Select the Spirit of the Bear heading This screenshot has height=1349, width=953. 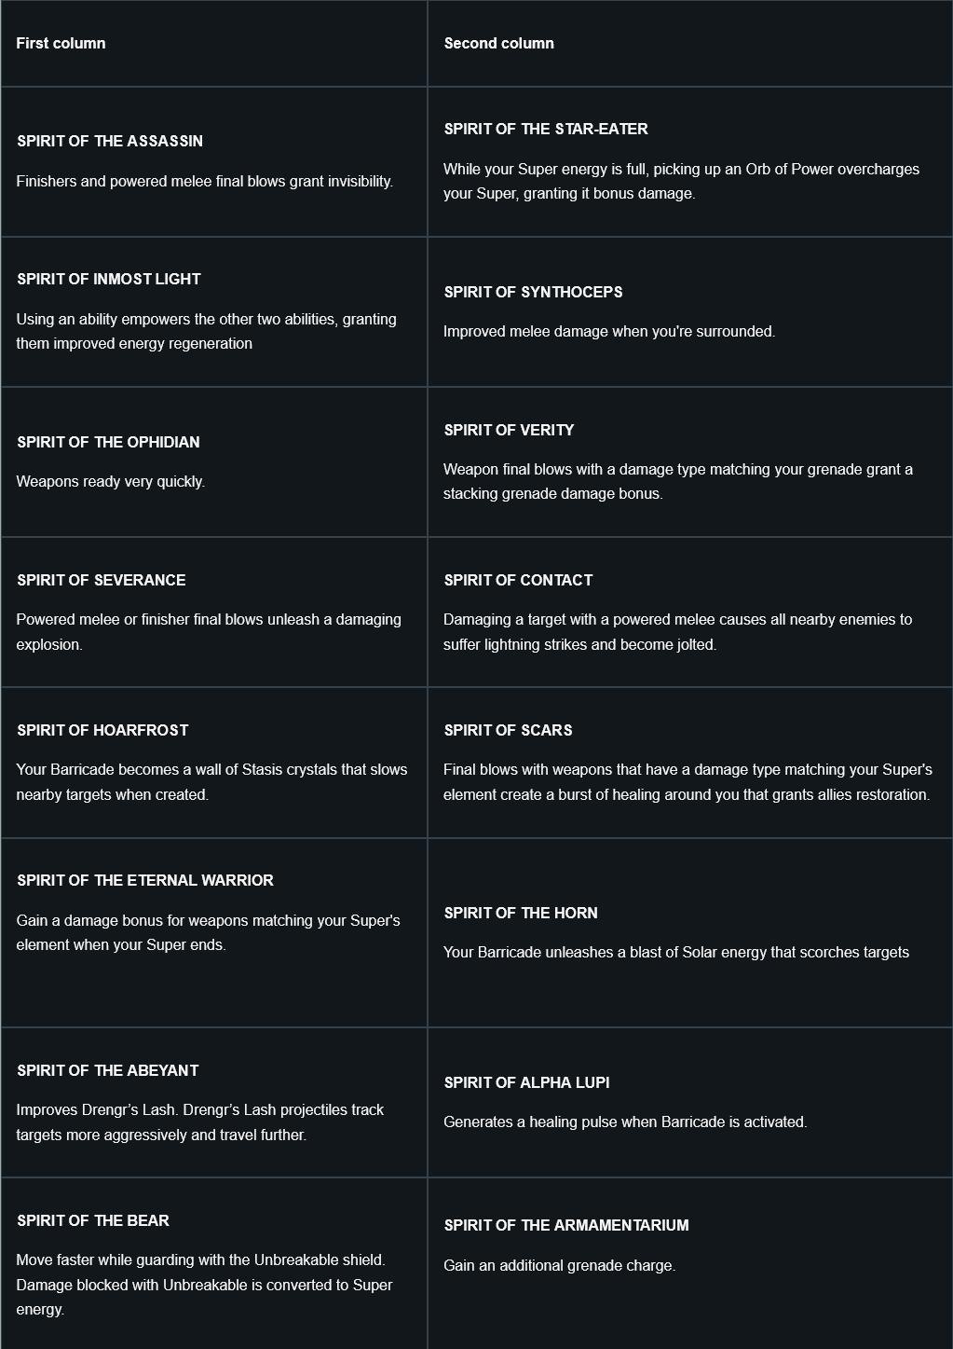coord(93,1220)
